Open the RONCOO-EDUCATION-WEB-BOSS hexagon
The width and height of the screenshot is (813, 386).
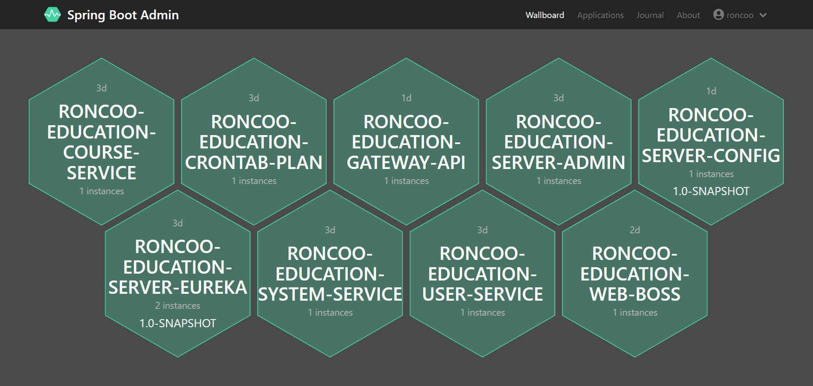(635, 274)
